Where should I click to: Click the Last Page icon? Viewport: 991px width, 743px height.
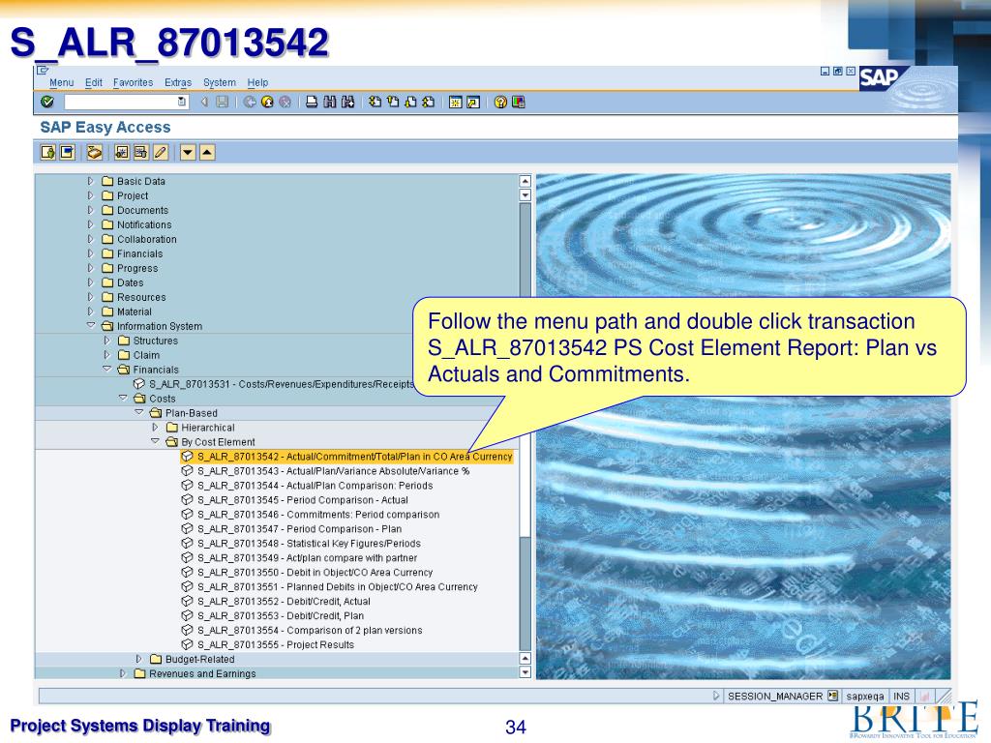429,102
